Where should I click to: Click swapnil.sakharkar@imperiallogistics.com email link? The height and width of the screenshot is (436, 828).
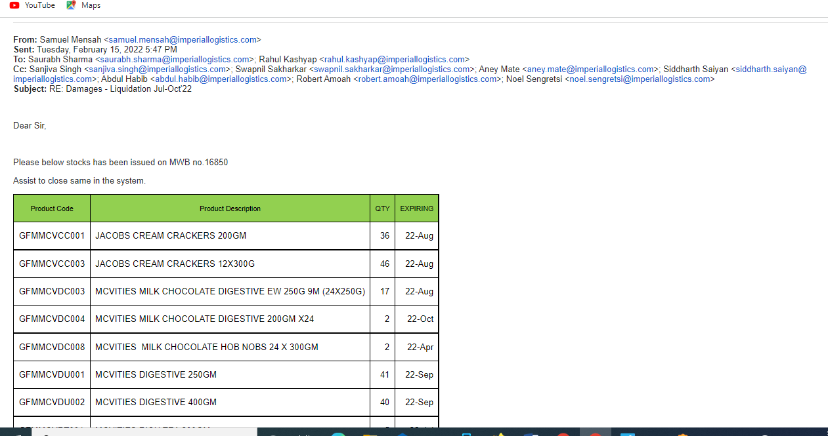pos(392,69)
